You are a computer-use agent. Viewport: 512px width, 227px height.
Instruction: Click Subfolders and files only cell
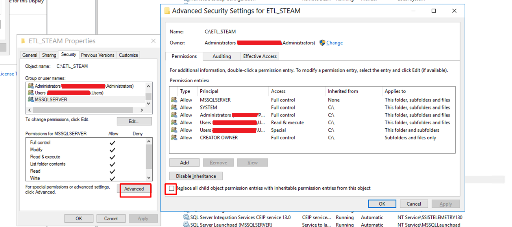pos(410,138)
